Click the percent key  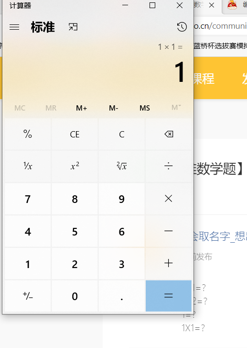(x=28, y=135)
